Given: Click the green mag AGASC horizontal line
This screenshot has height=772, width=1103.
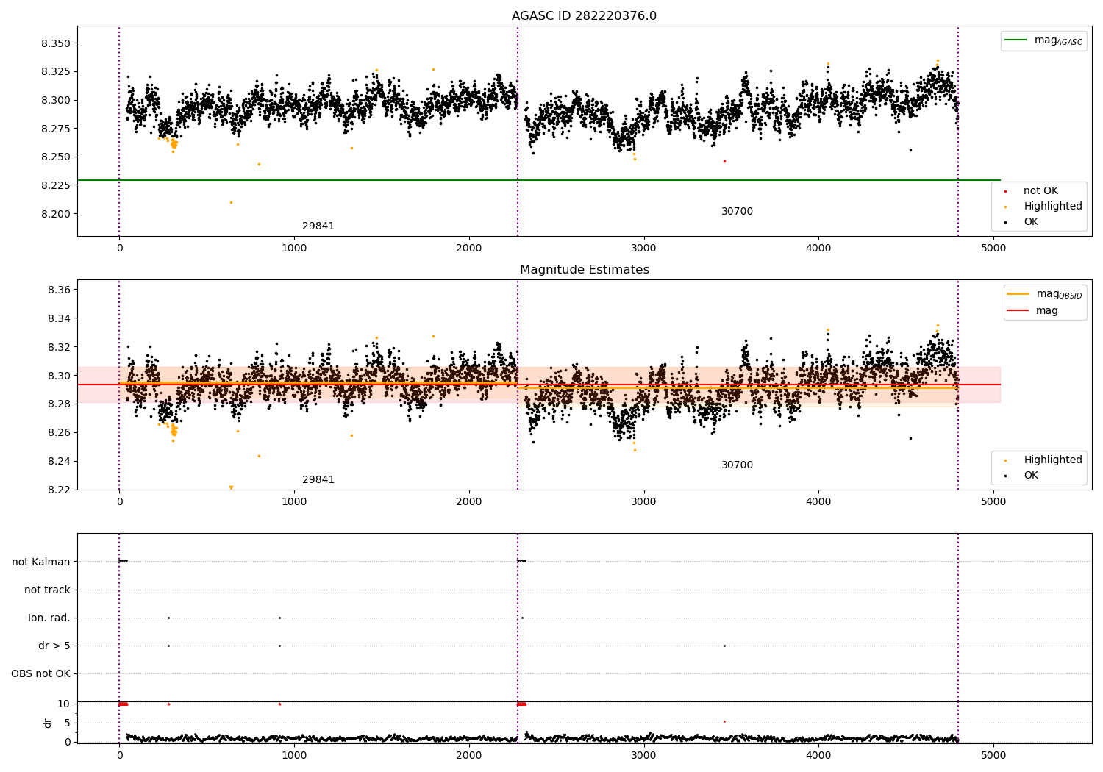Looking at the screenshot, I should (539, 180).
